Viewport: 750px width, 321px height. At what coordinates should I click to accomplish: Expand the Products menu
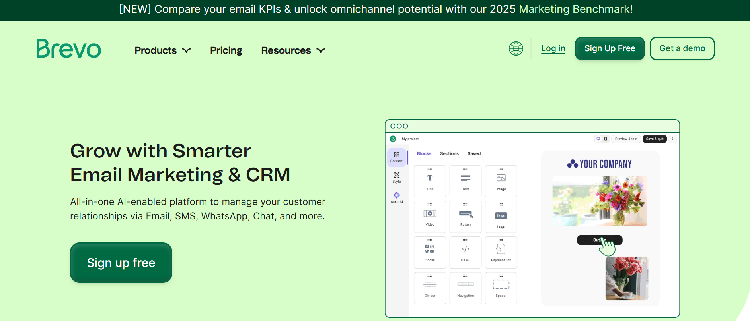pos(163,50)
